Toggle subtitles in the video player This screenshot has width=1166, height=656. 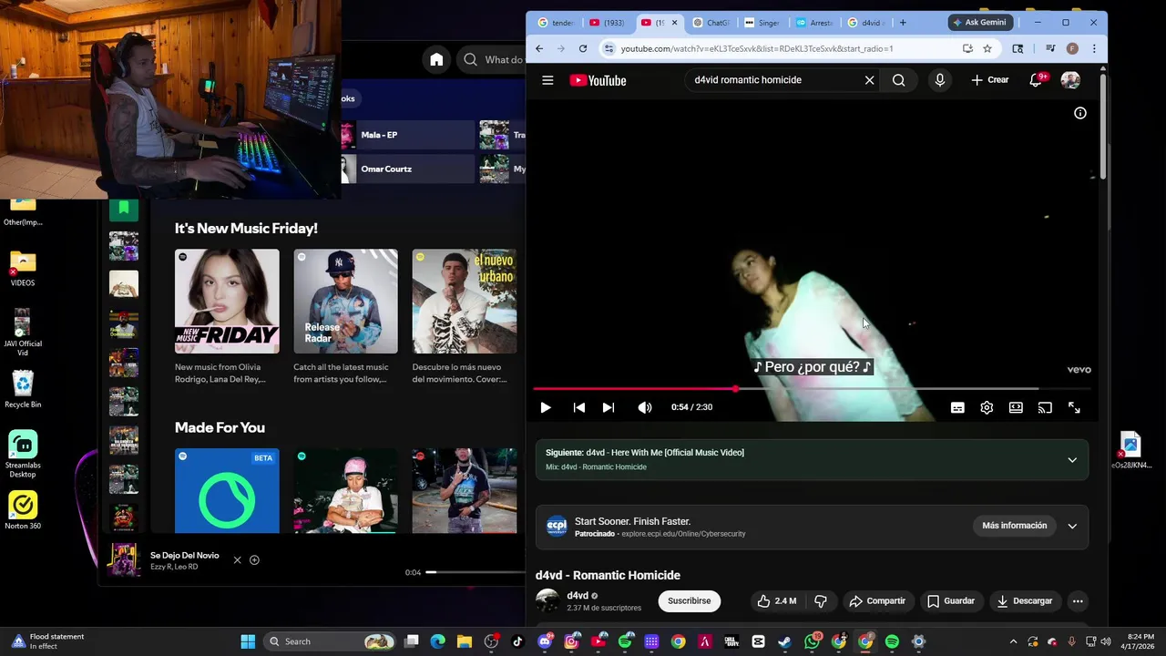coord(957,407)
